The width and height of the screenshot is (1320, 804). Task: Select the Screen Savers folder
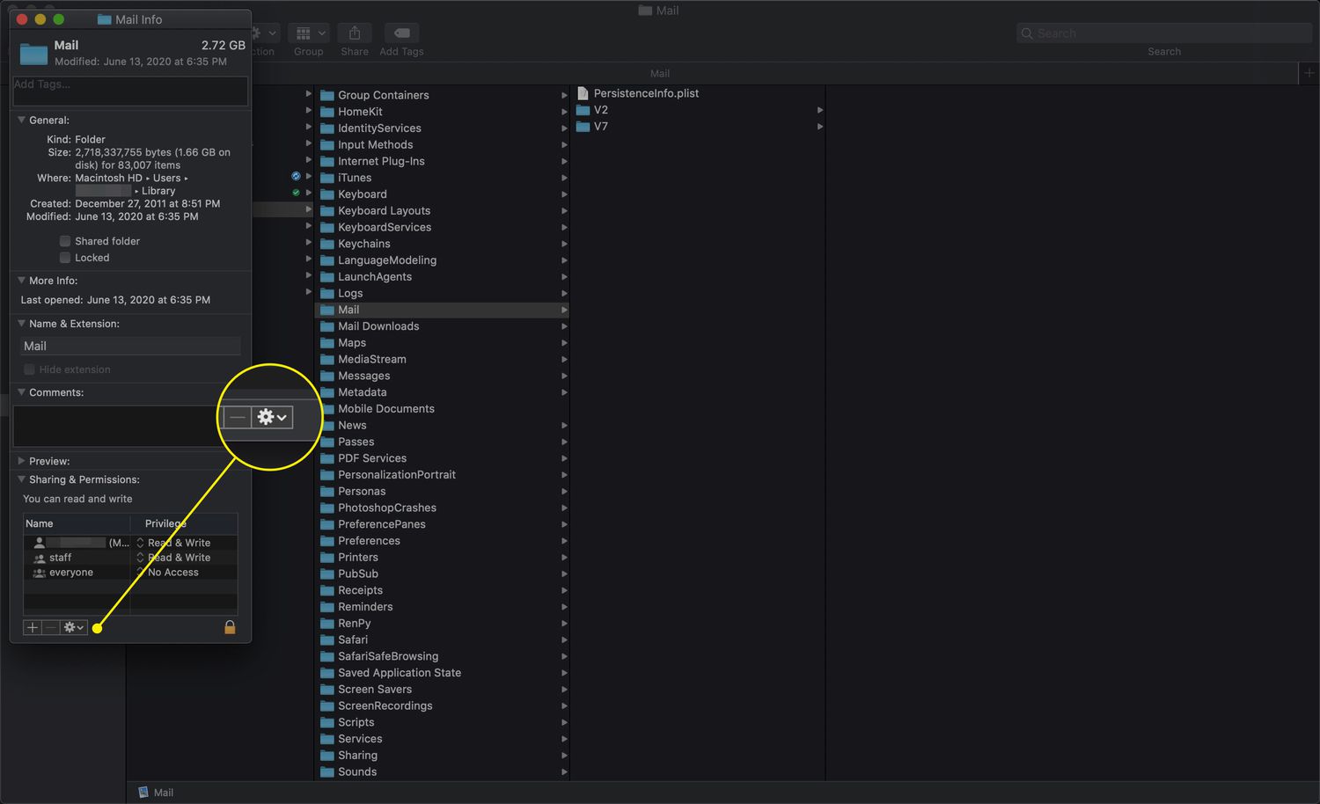tap(442, 690)
